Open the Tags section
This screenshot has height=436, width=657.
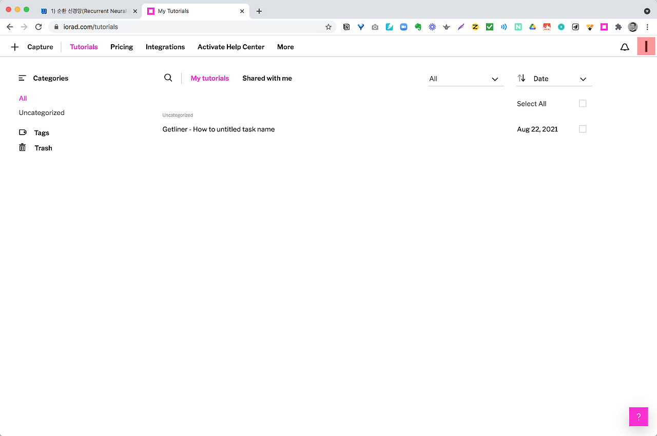point(42,132)
